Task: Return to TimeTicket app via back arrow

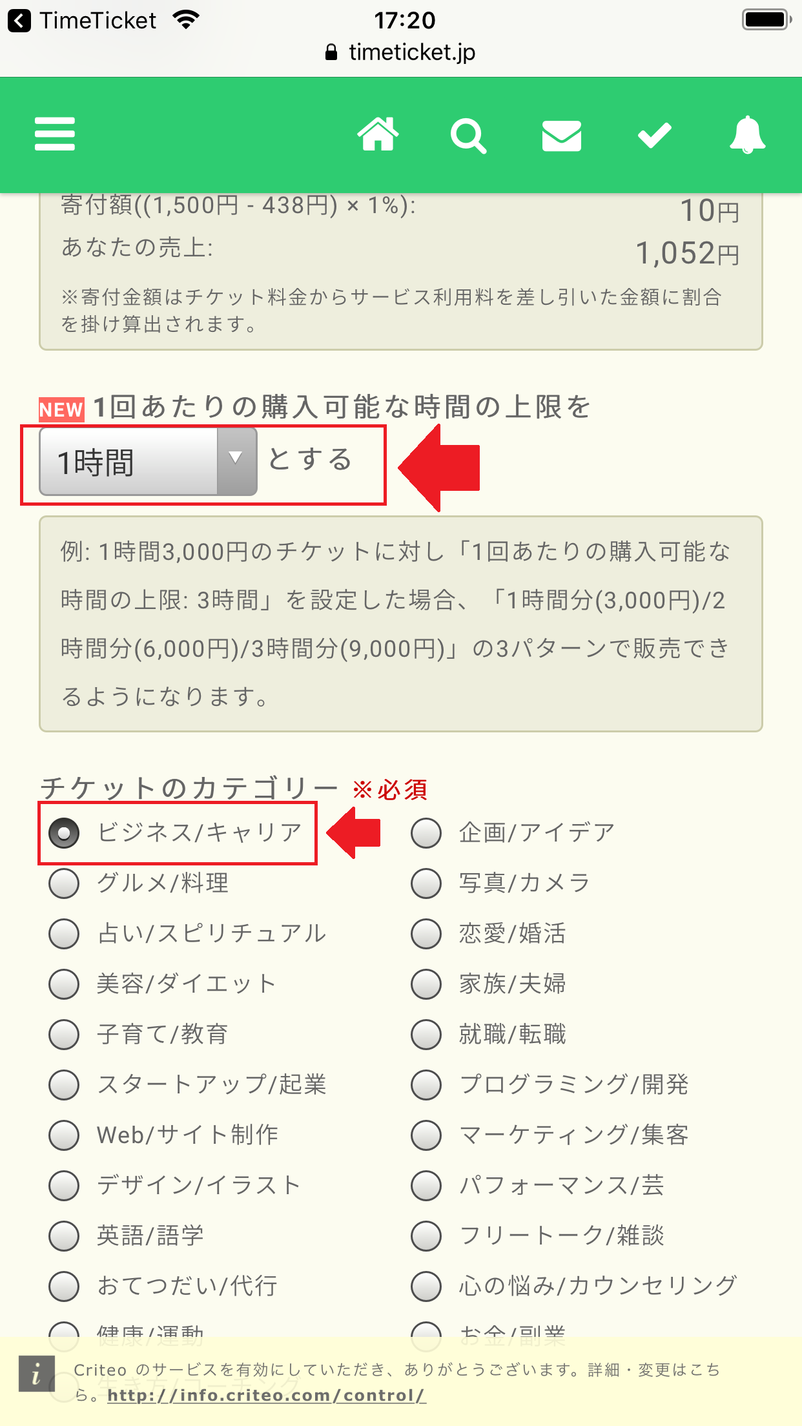Action: coord(19,21)
